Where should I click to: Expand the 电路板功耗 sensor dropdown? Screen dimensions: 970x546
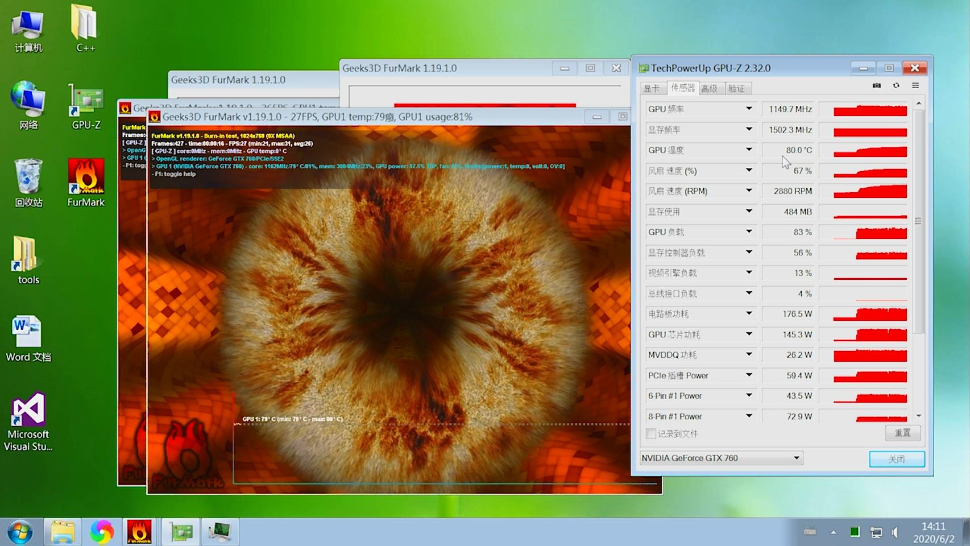(749, 313)
